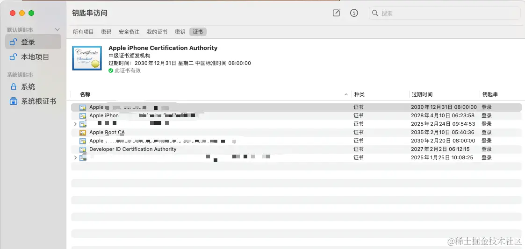Screen dimensions: 525x249
Task: Click the date 2027年2月2日 06:12:15 cell
Action: 440,149
